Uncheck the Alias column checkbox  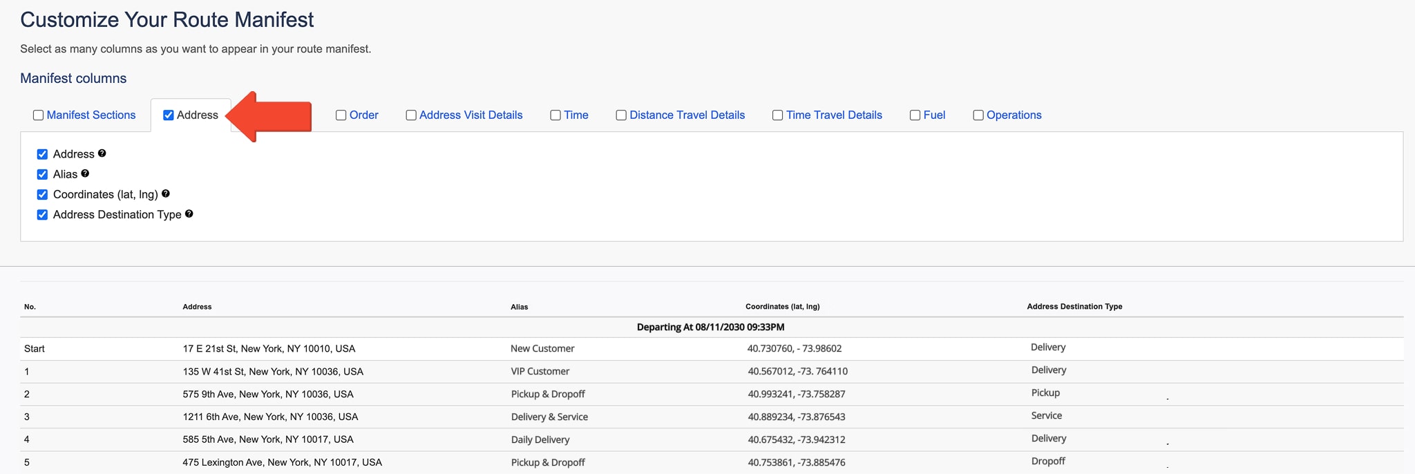[42, 174]
